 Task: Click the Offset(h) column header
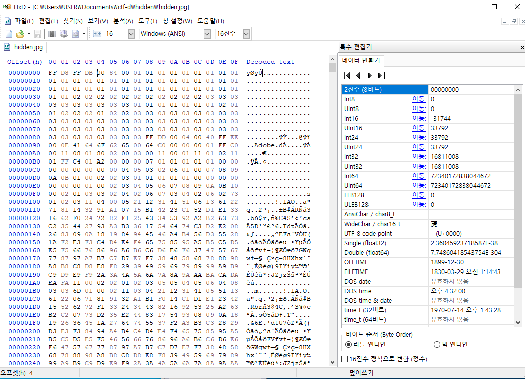(24, 62)
